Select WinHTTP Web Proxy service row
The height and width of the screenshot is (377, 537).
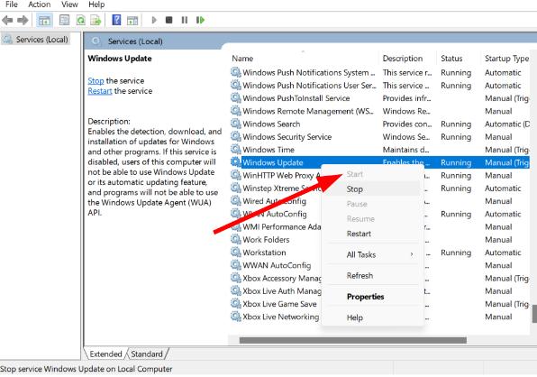coord(379,176)
